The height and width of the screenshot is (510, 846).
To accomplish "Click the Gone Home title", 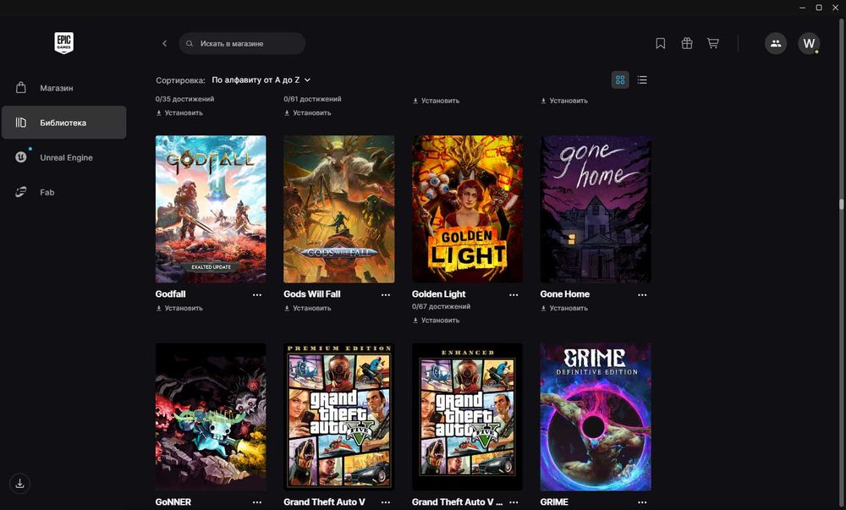I will (565, 294).
